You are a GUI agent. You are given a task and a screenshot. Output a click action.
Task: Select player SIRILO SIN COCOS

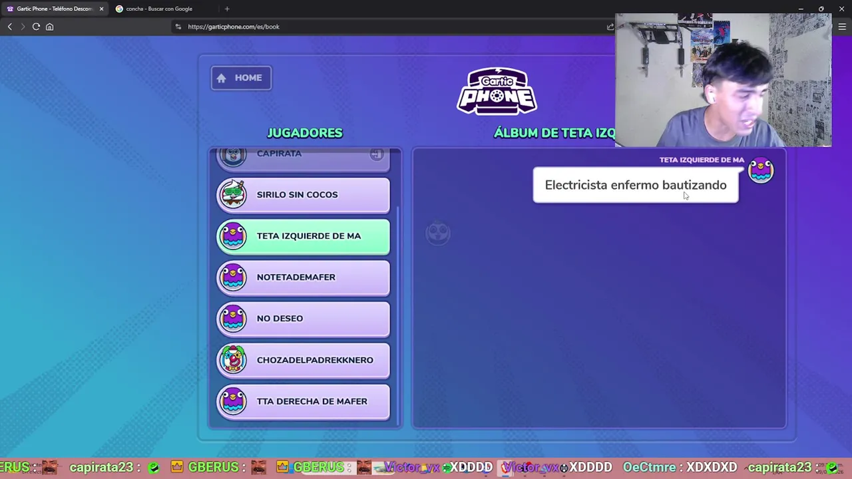click(303, 195)
